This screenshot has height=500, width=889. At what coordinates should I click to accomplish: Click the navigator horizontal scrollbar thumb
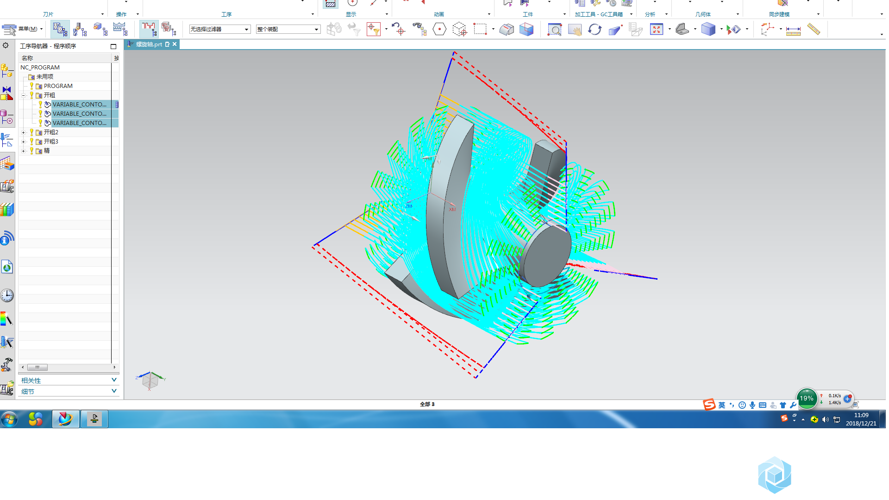tap(37, 367)
